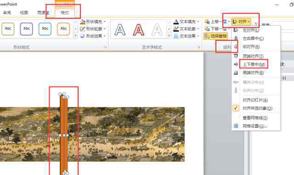Click Bring Forward (上移一层) icon
The image size is (294, 175).
click(x=207, y=22)
